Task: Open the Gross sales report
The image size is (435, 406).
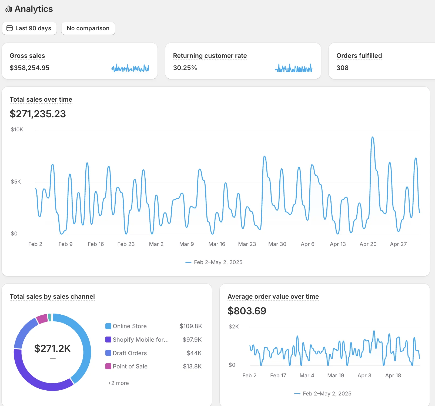Action: tap(27, 56)
